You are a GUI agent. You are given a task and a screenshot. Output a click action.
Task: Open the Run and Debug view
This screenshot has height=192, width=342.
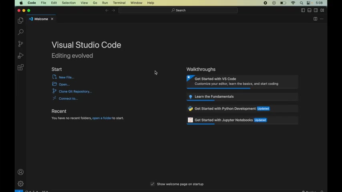click(20, 56)
